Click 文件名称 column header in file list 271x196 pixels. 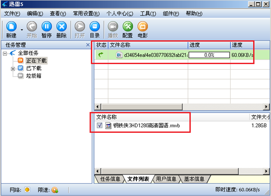click(172, 117)
